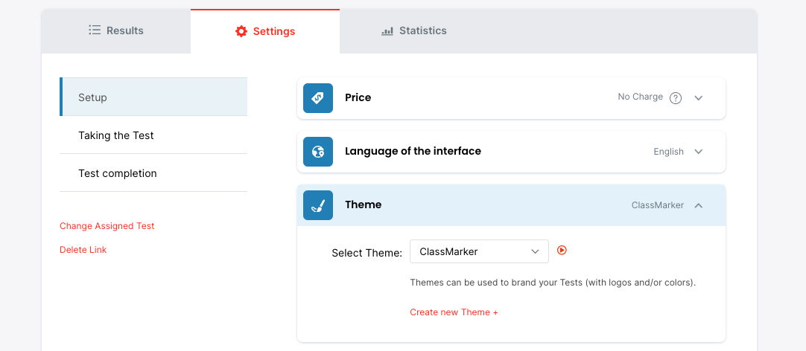Click the Change Assigned Test link

(x=107, y=226)
